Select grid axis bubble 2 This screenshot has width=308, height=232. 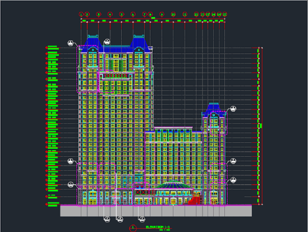pyautogui.click(x=87, y=14)
